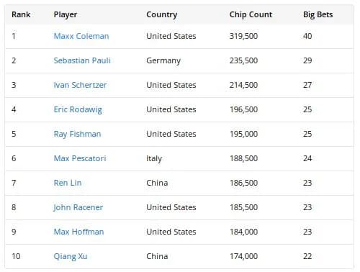Screen dimensions: 360x272
Task: Open Sebastian Pauli player link
Action: pyautogui.click(x=82, y=60)
